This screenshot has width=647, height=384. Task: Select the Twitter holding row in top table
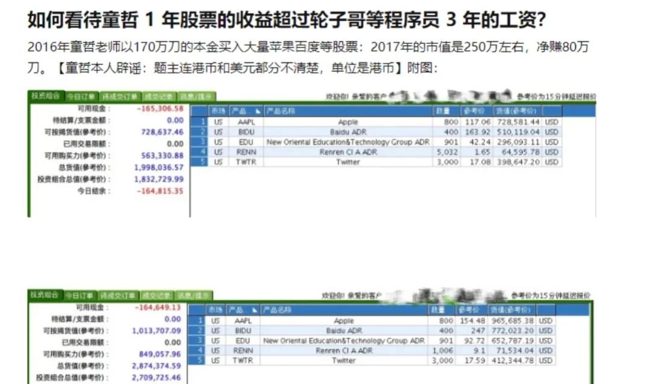(348, 161)
